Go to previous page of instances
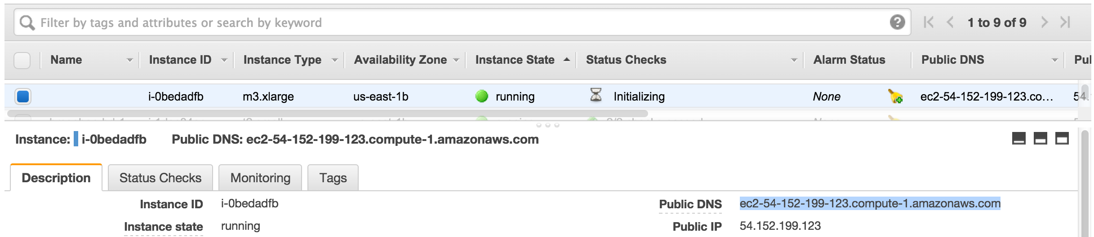The image size is (1094, 237). click(x=950, y=22)
